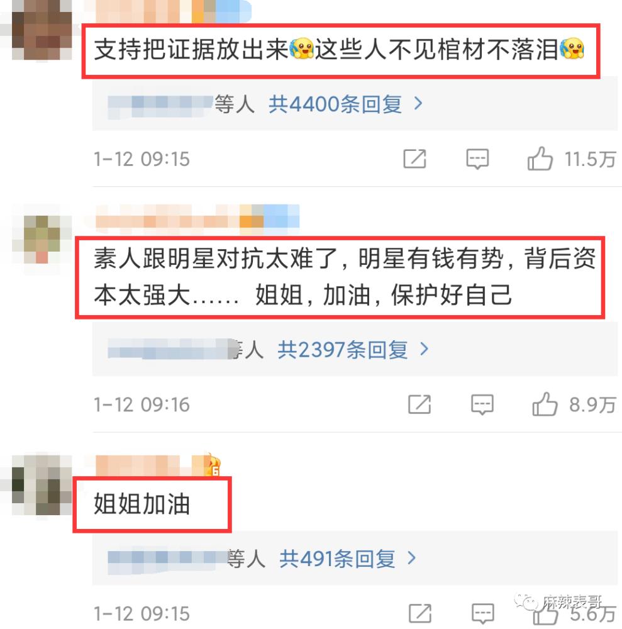
Task: Open the second commenter's avatar
Action: pyautogui.click(x=42, y=240)
